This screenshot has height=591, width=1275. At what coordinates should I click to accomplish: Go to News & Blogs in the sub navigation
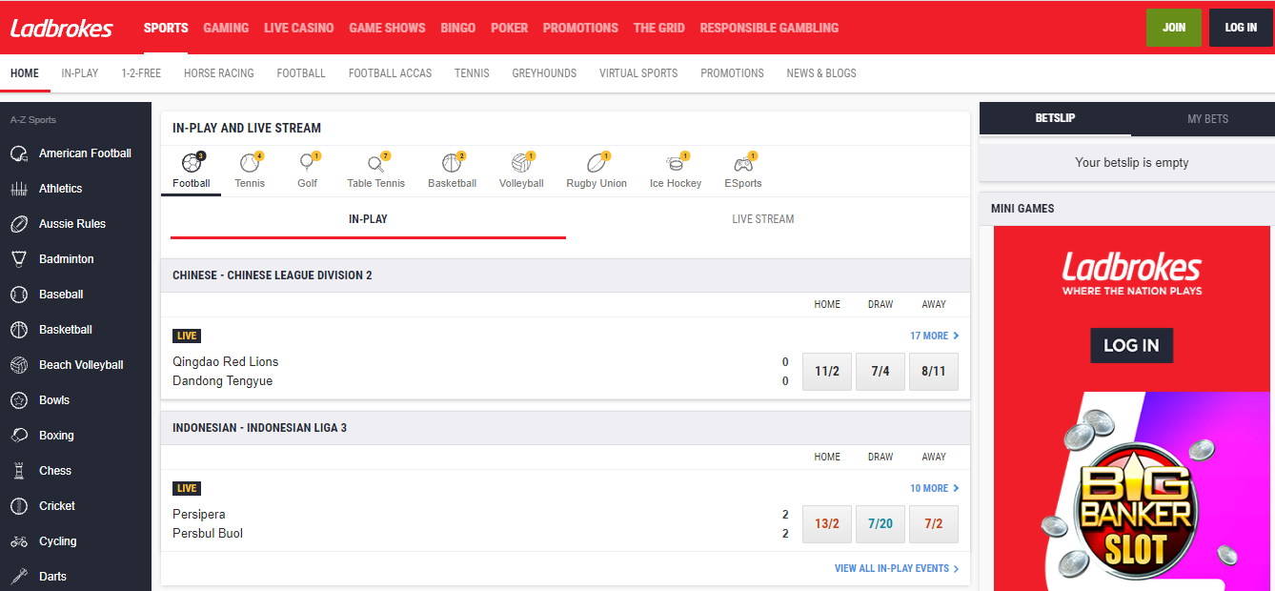(x=821, y=73)
